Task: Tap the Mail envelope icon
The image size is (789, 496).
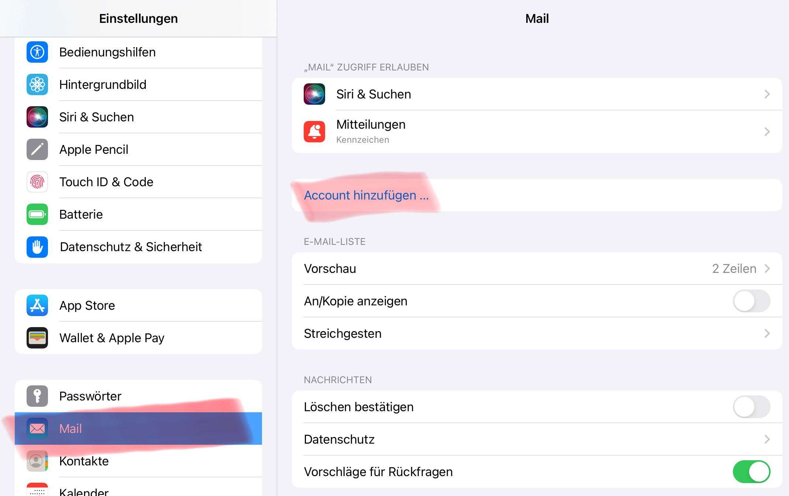Action: click(x=37, y=429)
